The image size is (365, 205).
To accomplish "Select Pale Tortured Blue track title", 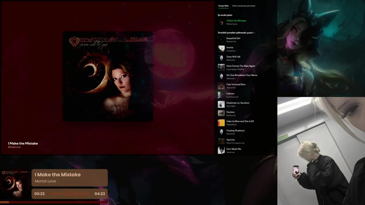I will coord(236,84).
